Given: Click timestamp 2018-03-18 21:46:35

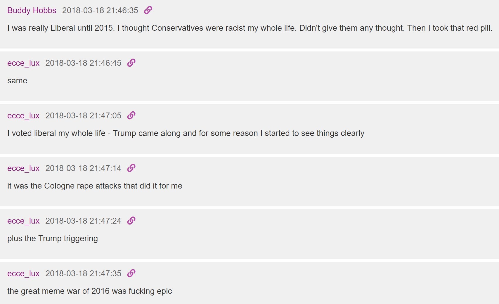Looking at the screenshot, I should point(100,10).
